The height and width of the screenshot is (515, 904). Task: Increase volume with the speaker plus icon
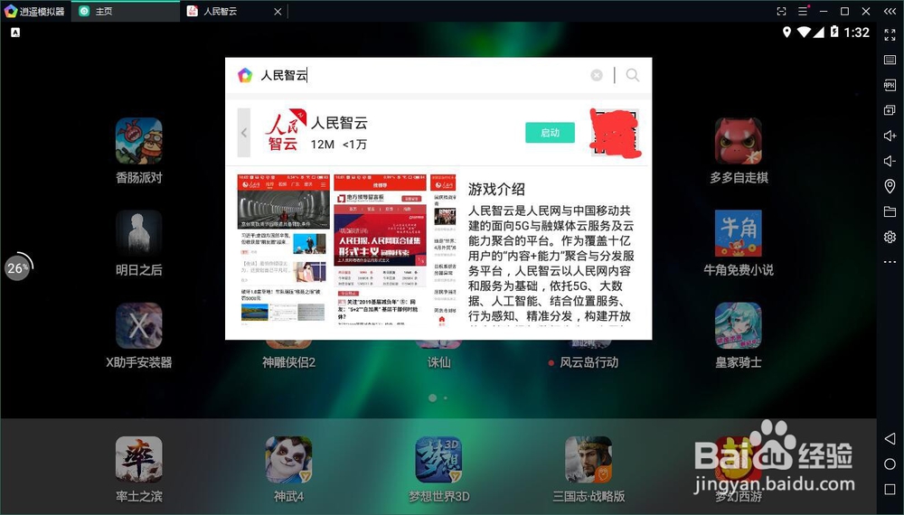[x=890, y=136]
